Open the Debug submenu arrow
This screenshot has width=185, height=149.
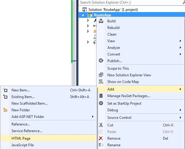coord(180,110)
